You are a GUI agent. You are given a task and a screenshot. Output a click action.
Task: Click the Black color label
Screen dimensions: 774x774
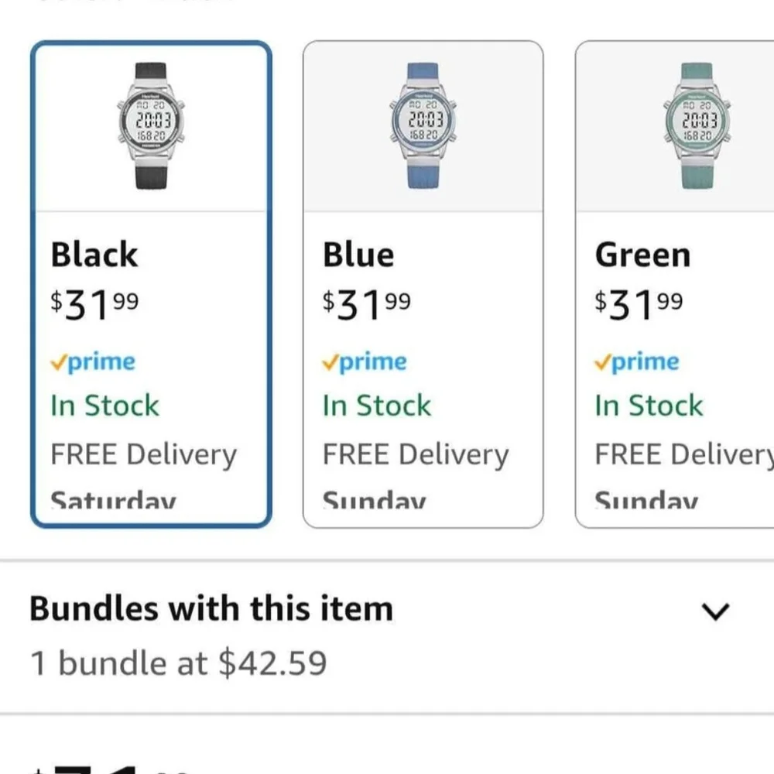[x=94, y=255]
